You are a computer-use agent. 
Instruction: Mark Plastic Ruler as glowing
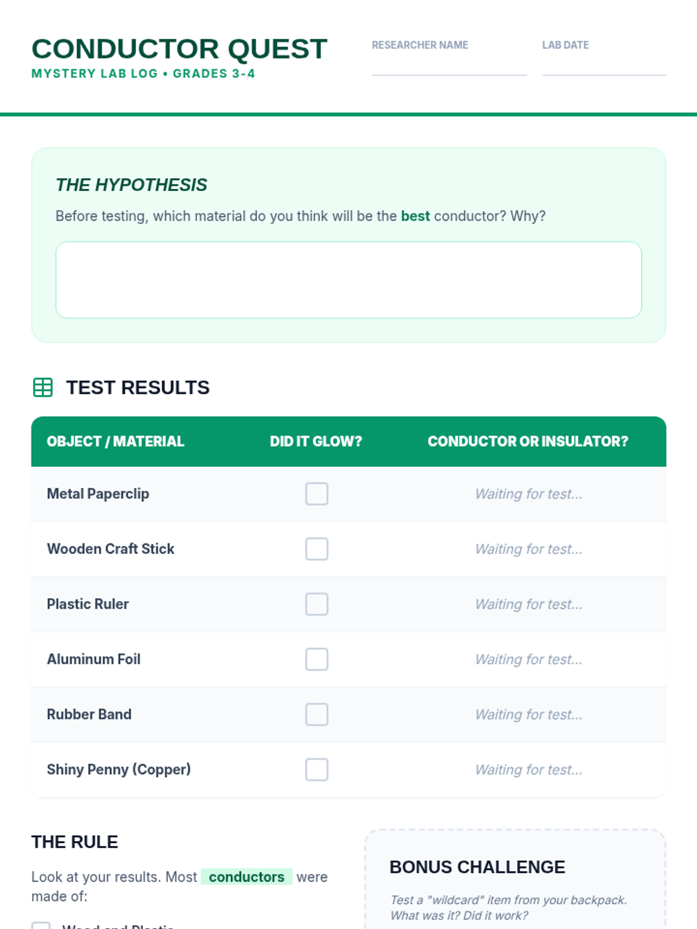pyautogui.click(x=317, y=604)
